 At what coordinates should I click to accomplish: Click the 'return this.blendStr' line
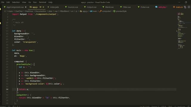(44, 98)
